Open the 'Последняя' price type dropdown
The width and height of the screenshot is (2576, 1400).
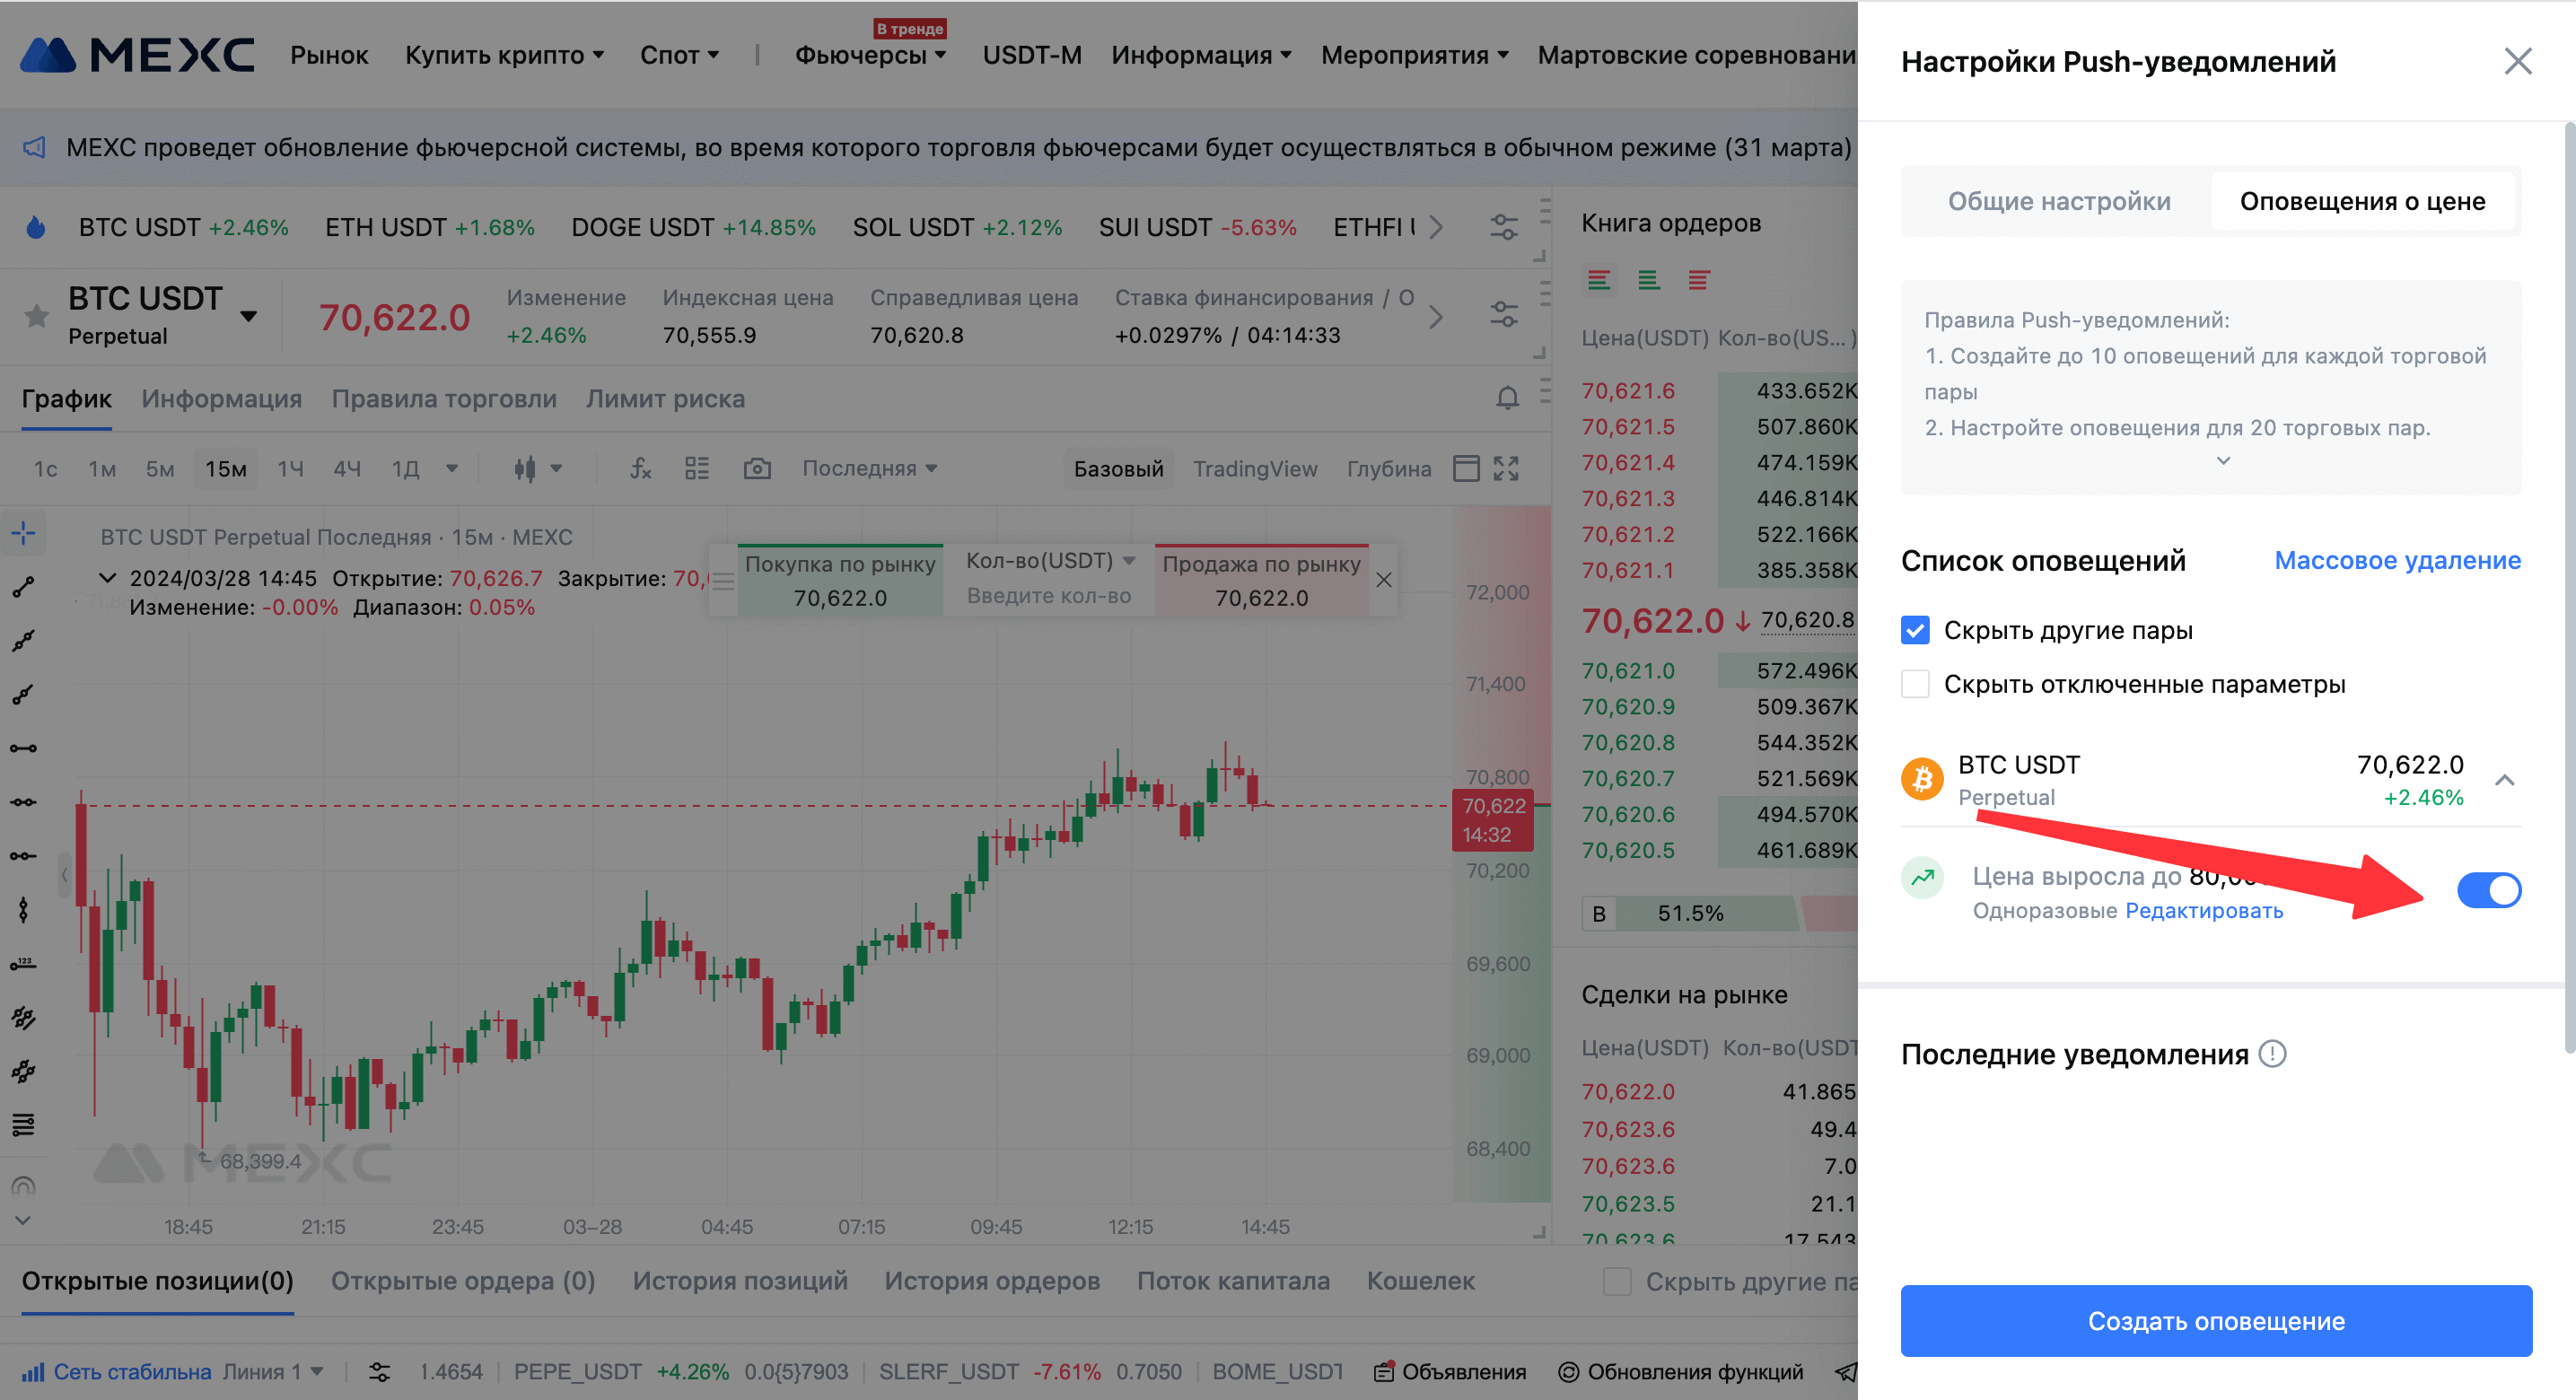869,468
